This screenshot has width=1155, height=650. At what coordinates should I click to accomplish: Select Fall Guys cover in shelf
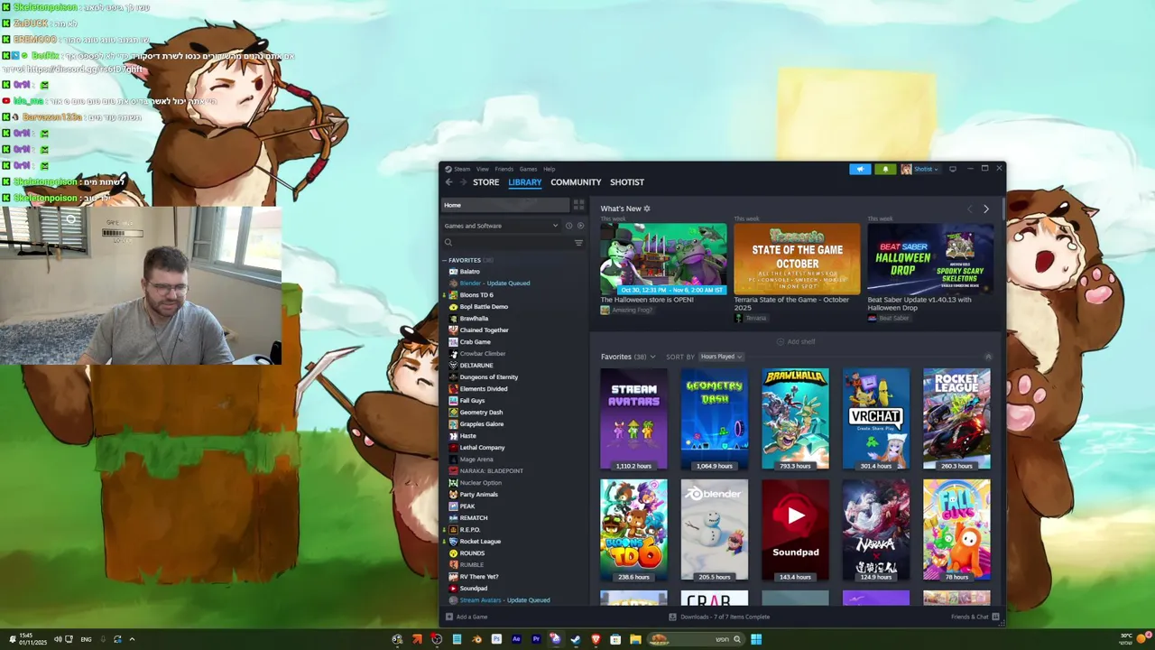click(956, 530)
